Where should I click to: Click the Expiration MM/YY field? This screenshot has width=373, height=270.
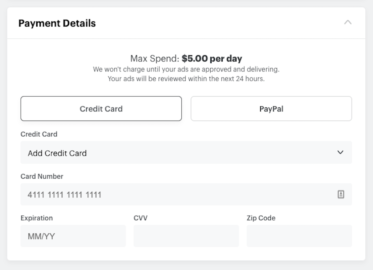[73, 236]
